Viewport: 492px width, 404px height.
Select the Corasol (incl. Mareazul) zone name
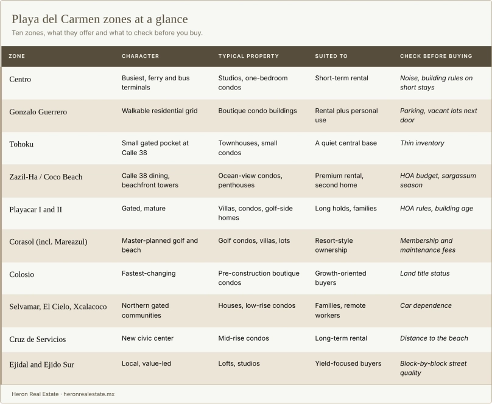click(48, 242)
